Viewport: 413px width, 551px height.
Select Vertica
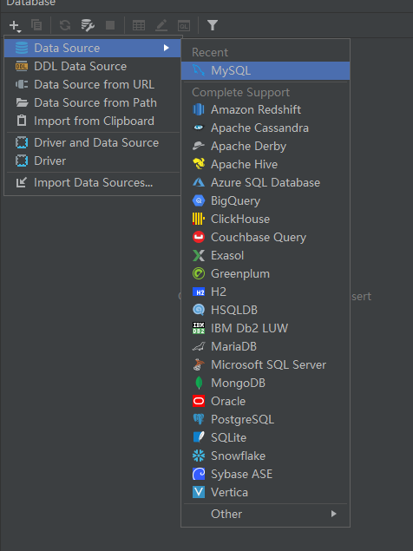pyautogui.click(x=265, y=493)
